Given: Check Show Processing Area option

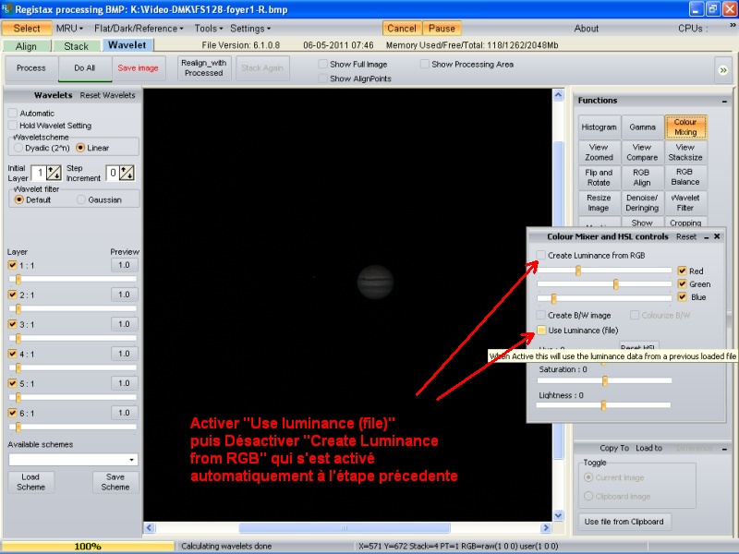Looking at the screenshot, I should (x=425, y=64).
